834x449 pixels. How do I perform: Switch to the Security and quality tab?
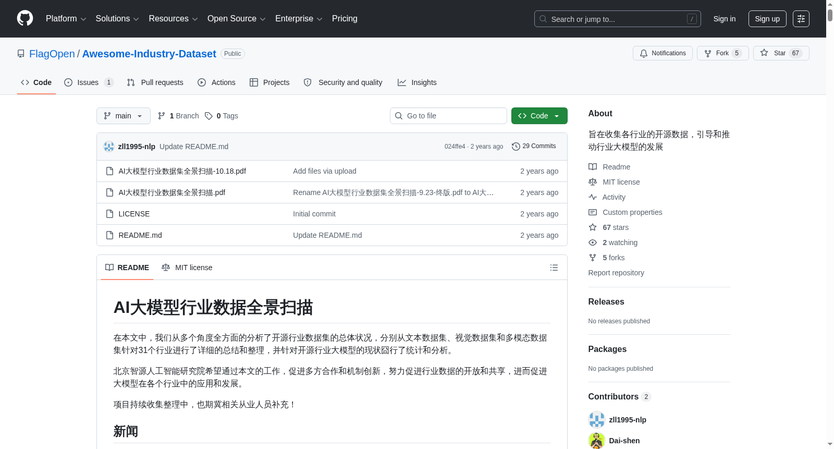[x=343, y=82]
